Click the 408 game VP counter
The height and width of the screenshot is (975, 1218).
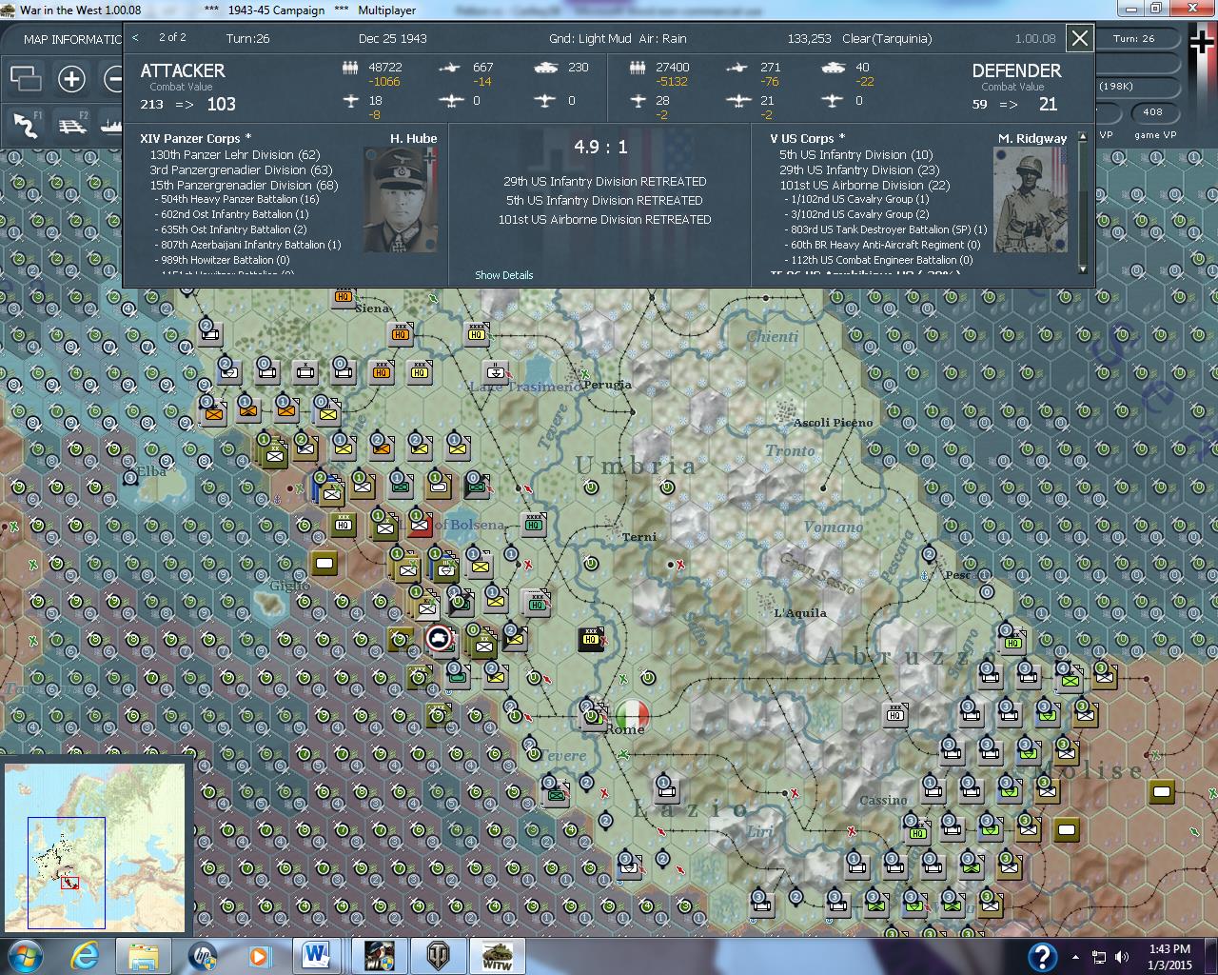1152,112
